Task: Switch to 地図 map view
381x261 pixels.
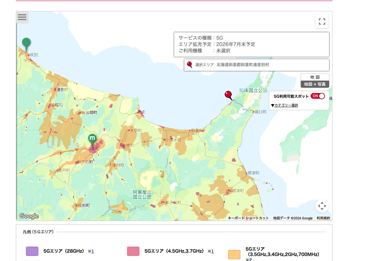Action: (315, 77)
